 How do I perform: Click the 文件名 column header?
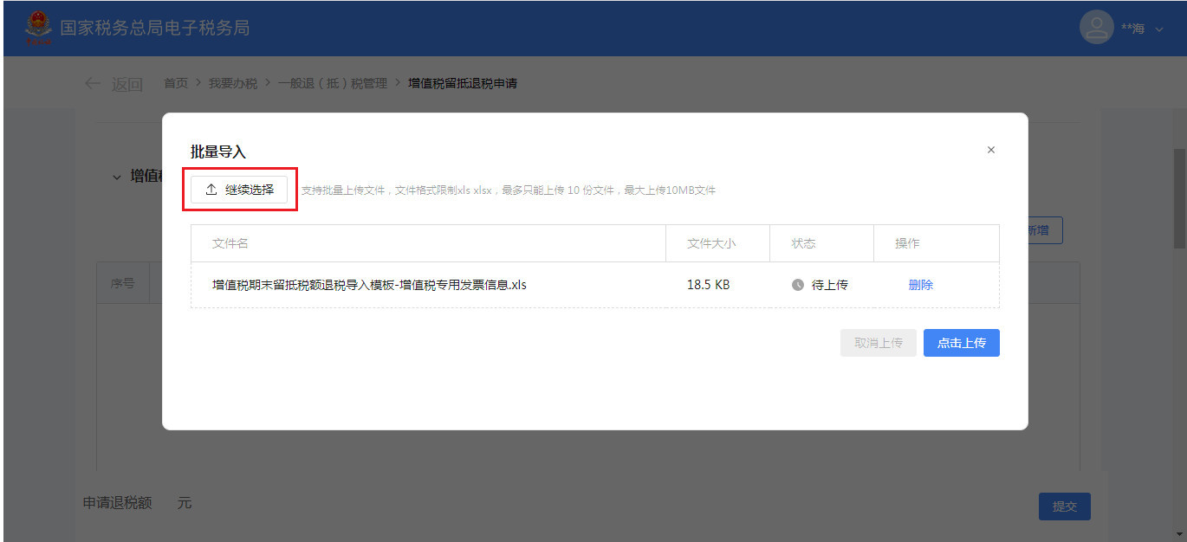230,243
